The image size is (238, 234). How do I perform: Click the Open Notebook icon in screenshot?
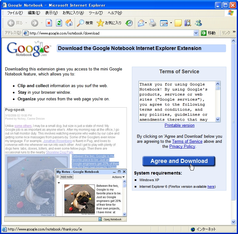pyautogui.click(x=100, y=219)
